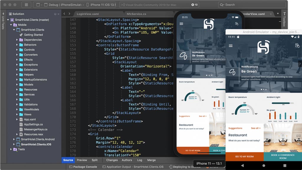Tap GO TO MY ROOM on iPhone

193,150
